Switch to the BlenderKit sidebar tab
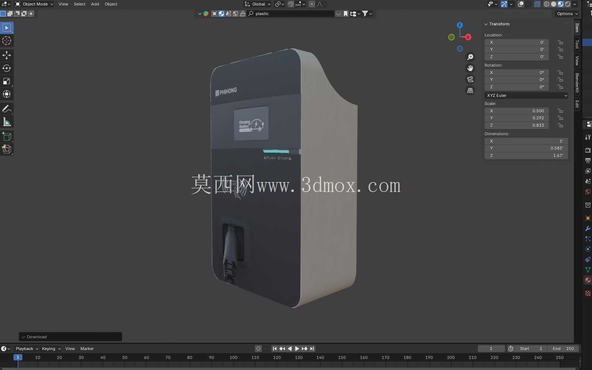Screen dimensions: 592x370 click(577, 83)
